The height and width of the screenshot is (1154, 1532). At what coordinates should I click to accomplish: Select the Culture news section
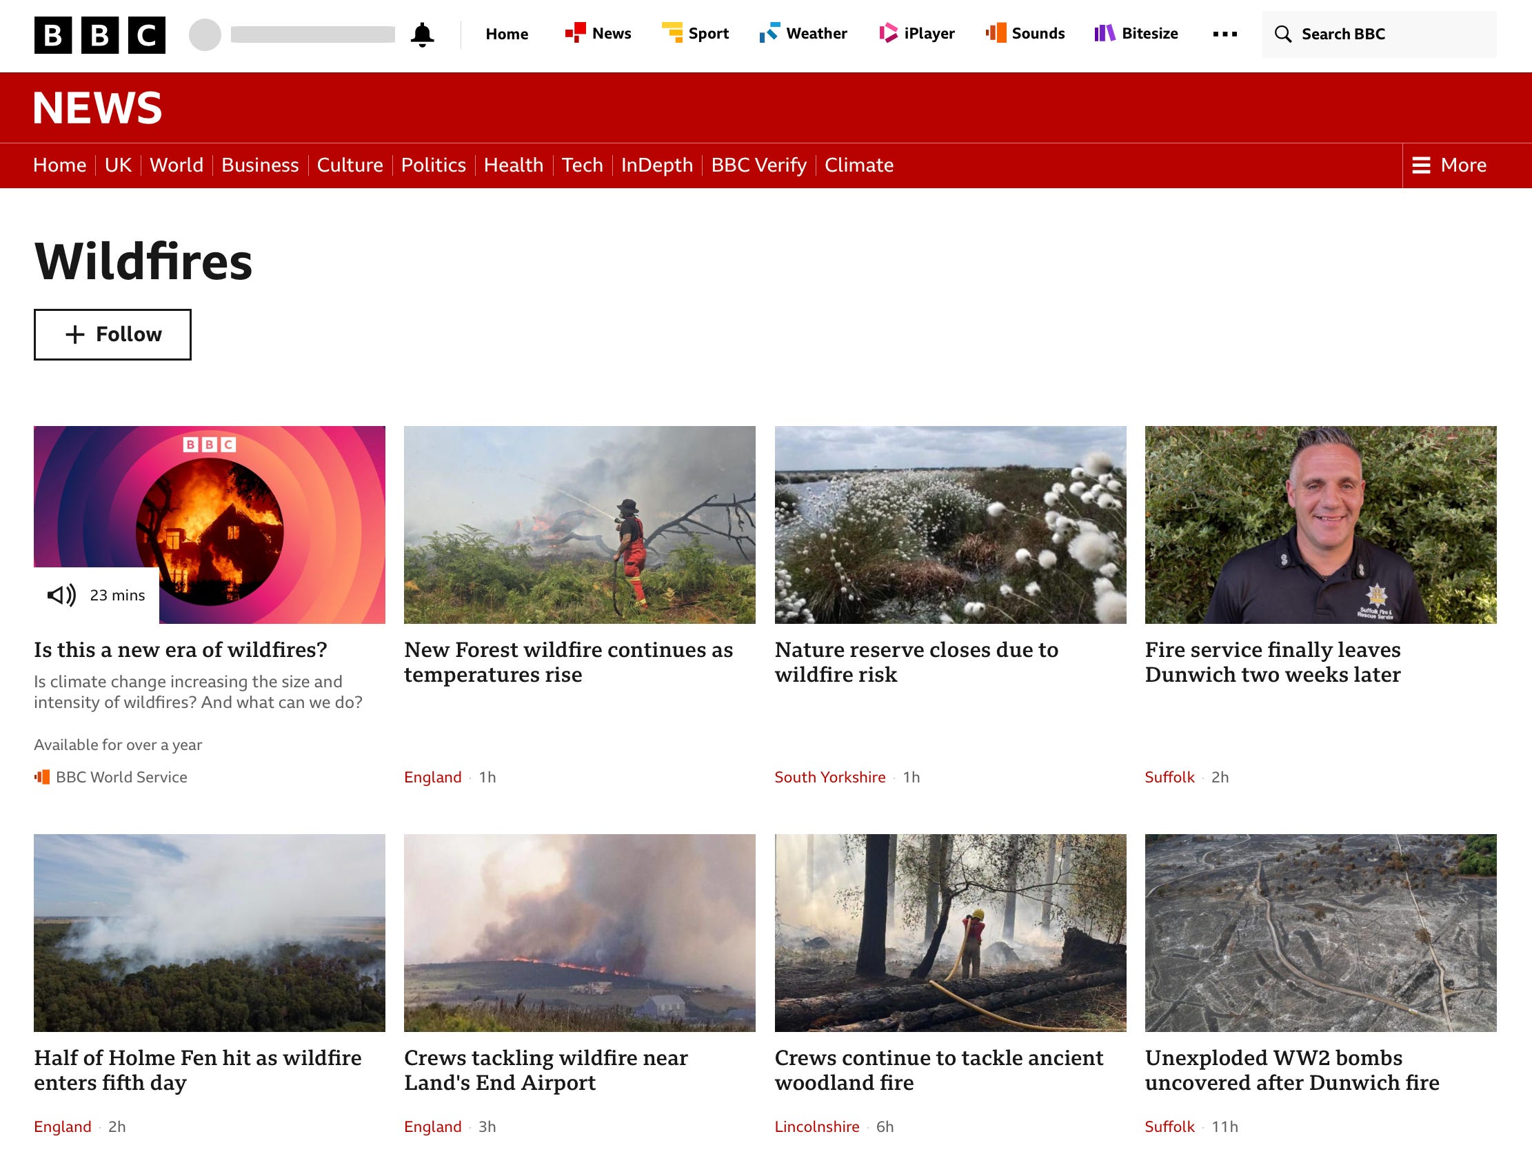(350, 165)
